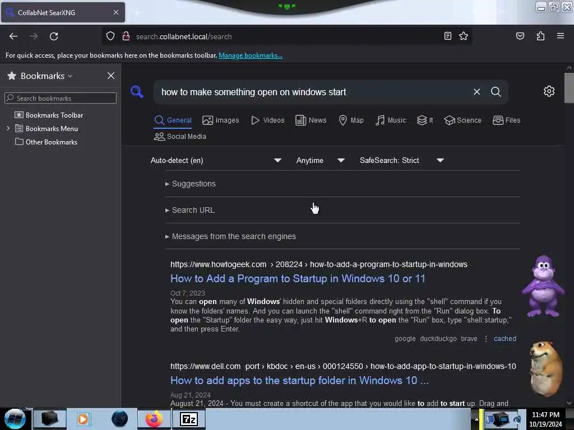Submit search with magnifier button

[496, 92]
